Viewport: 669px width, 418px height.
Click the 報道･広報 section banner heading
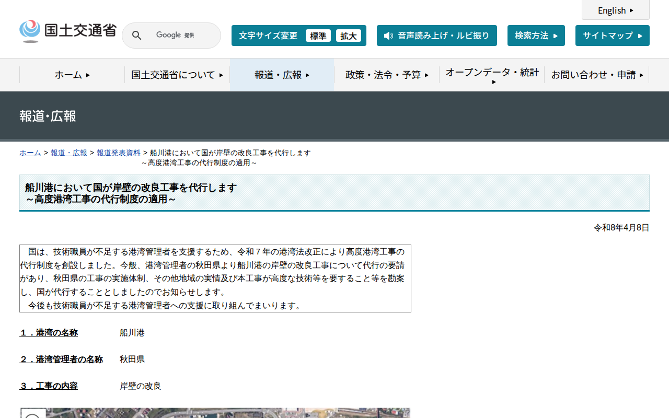(x=48, y=116)
